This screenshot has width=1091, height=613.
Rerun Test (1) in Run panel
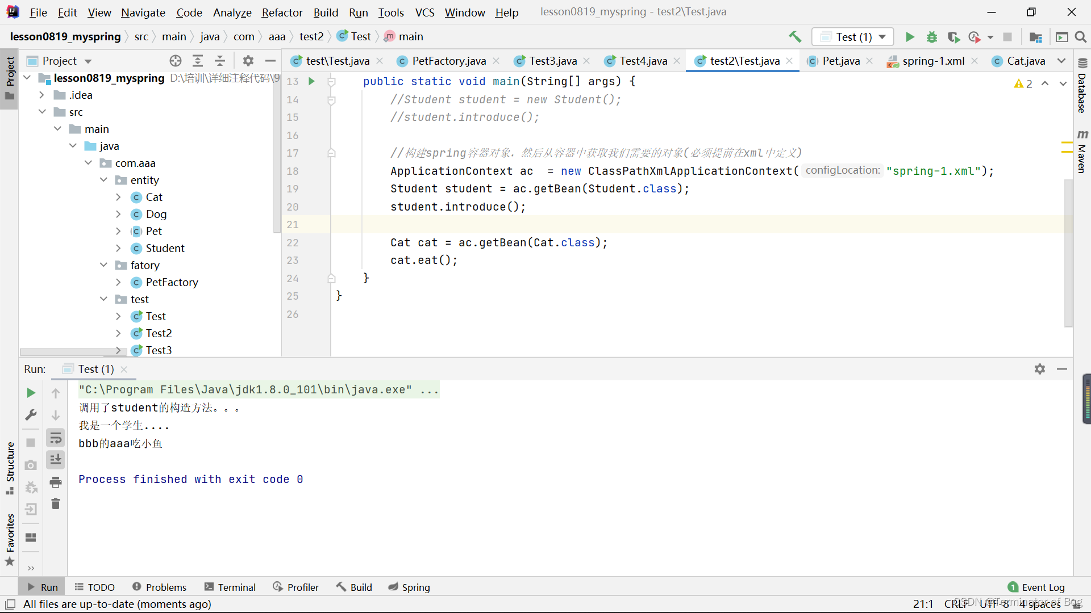[31, 393]
